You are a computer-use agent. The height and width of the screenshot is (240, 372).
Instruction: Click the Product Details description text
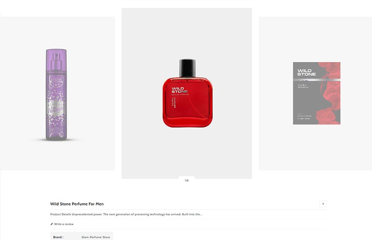(x=126, y=214)
